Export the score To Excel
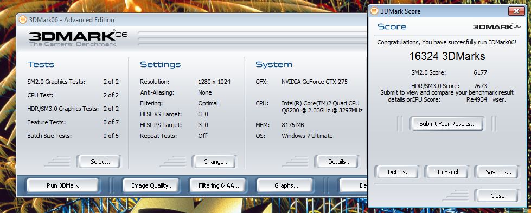531x213 pixels. pyautogui.click(x=447, y=172)
